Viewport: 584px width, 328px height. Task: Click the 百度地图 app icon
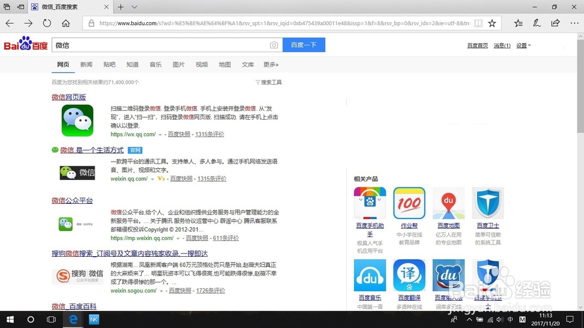[x=449, y=203]
